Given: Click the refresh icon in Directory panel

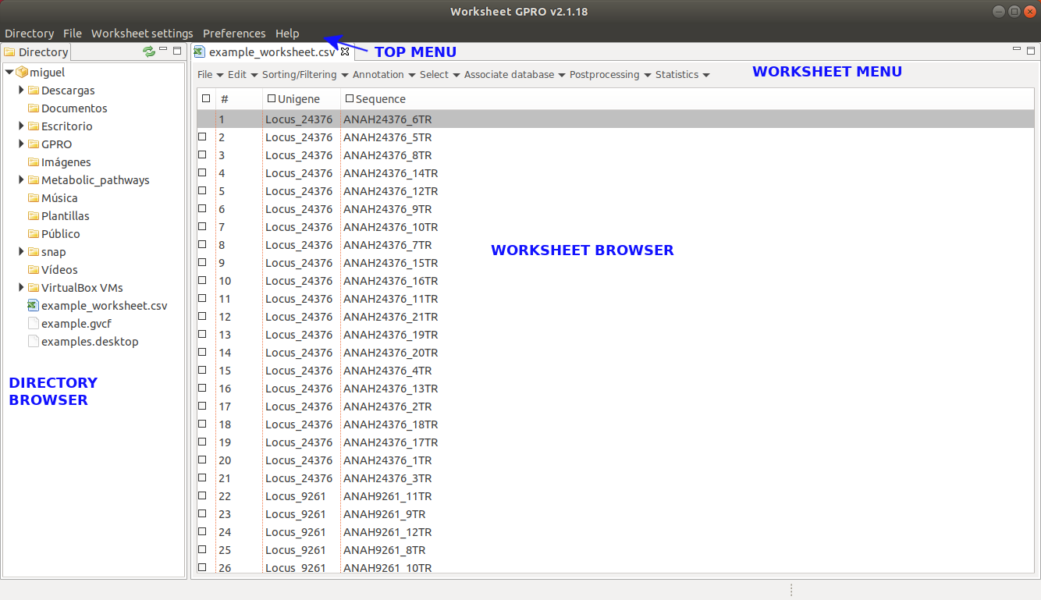Looking at the screenshot, I should pyautogui.click(x=148, y=51).
